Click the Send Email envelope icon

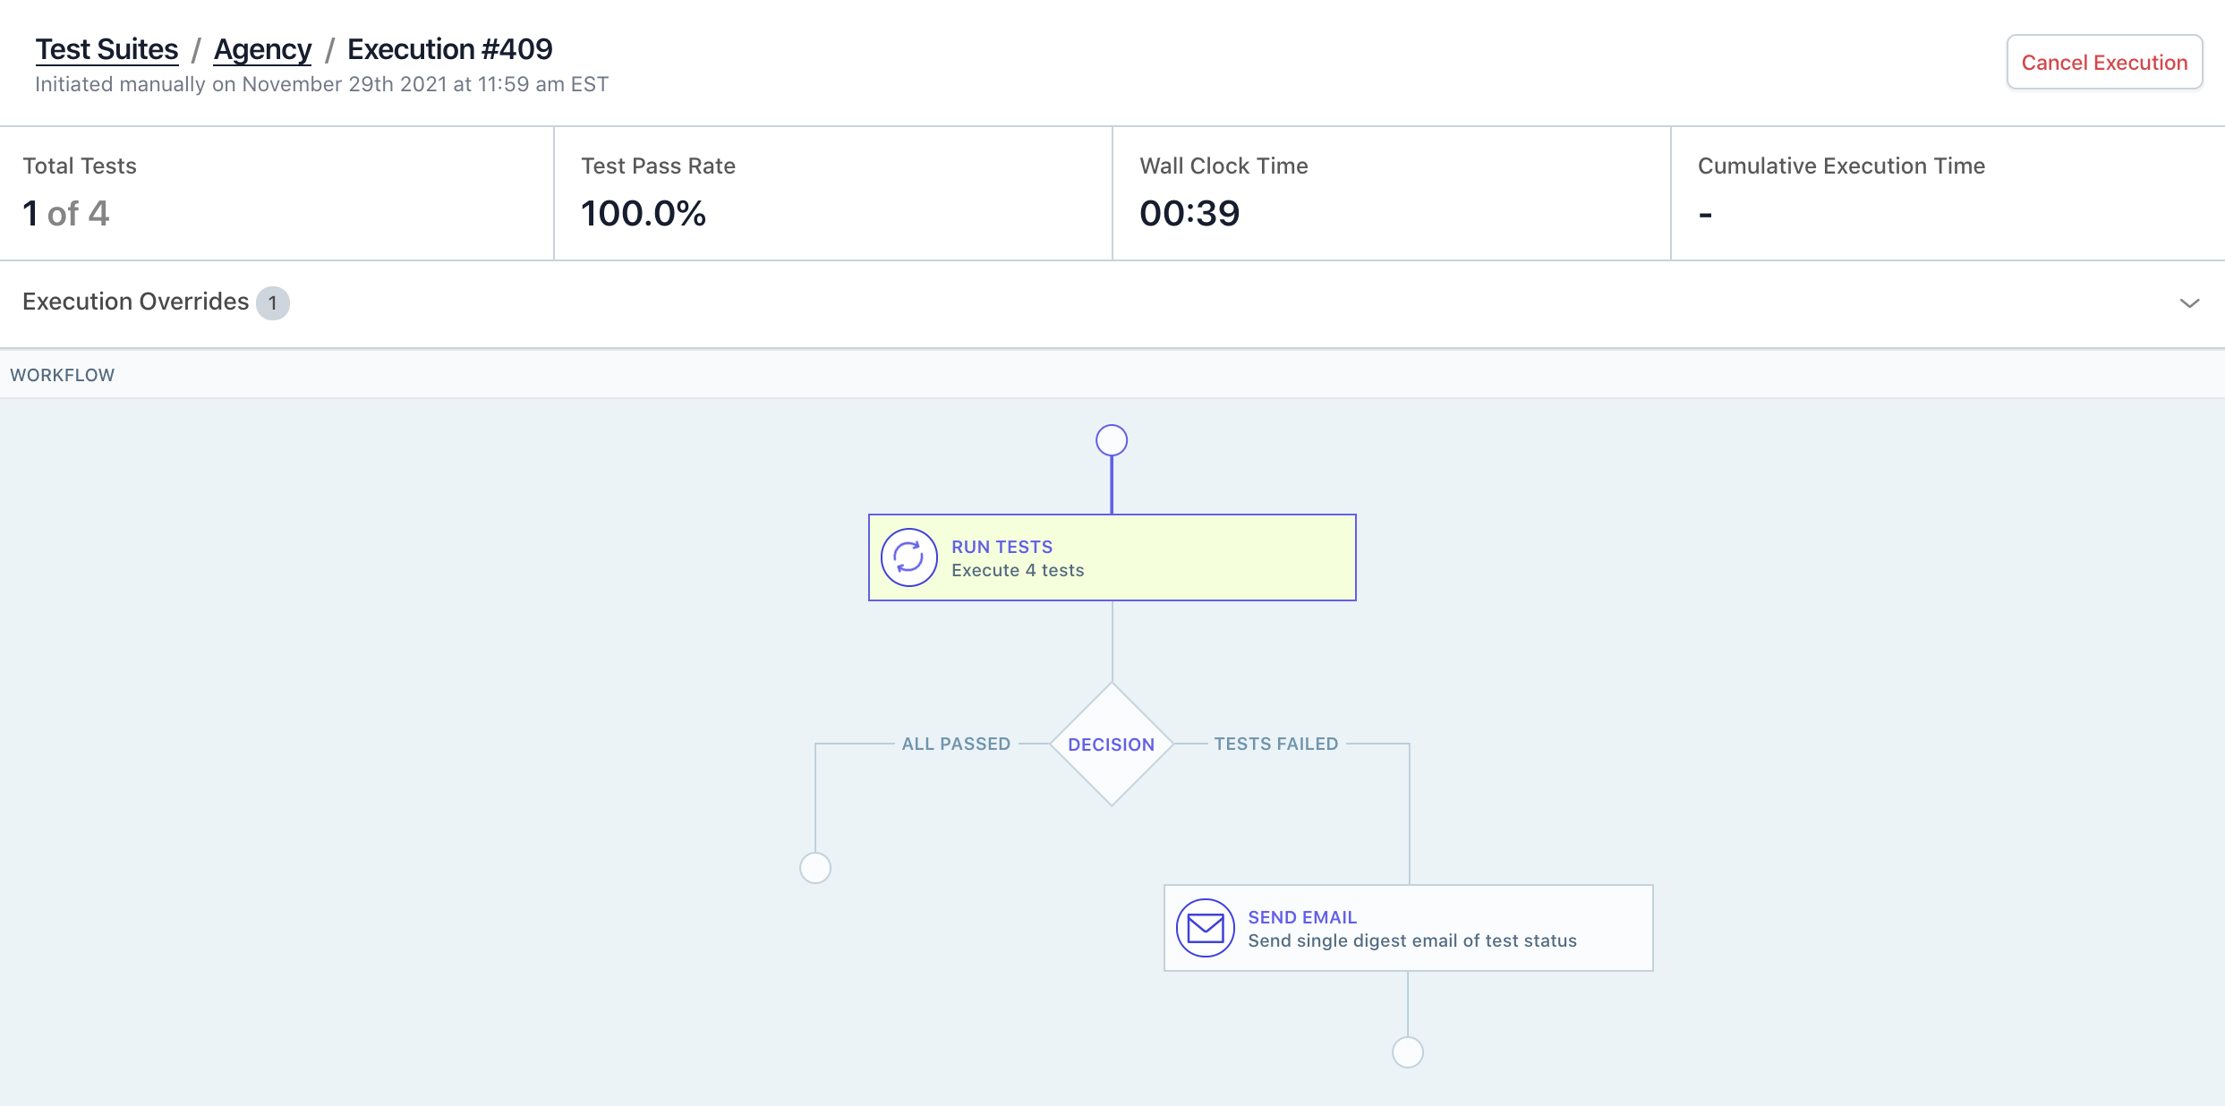[x=1205, y=928]
